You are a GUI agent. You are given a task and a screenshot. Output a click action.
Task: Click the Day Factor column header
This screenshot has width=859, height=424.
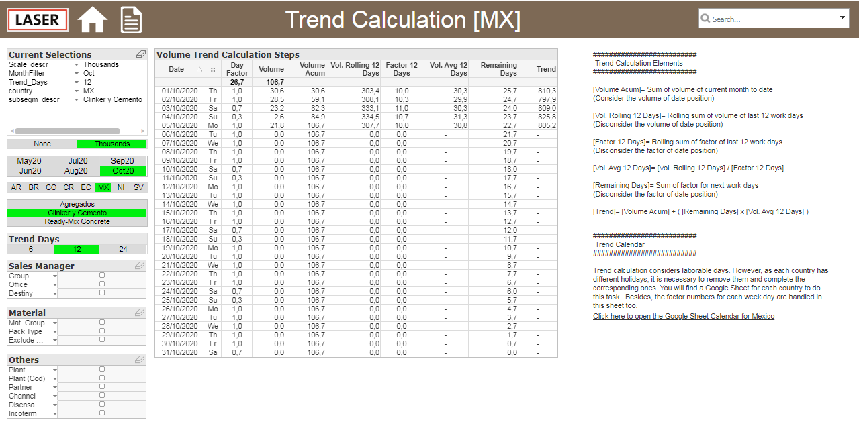coord(237,69)
